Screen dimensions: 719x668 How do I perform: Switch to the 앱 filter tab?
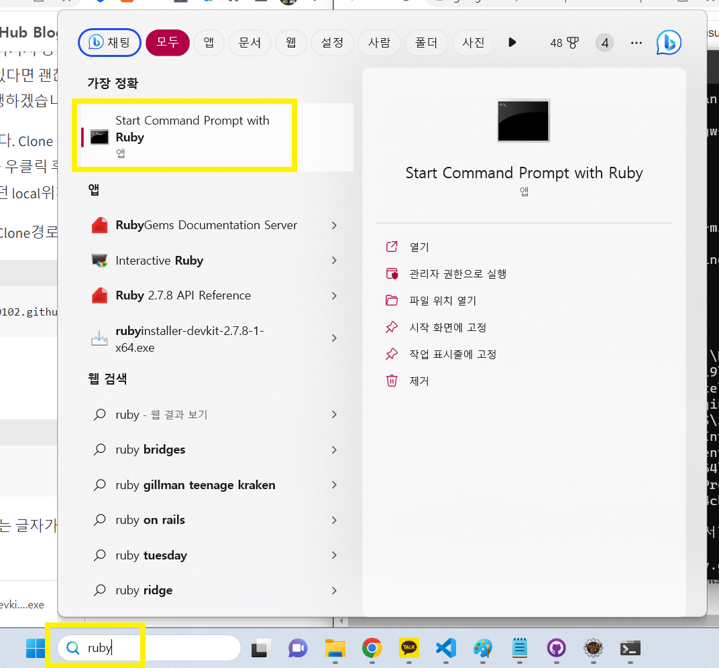(209, 43)
